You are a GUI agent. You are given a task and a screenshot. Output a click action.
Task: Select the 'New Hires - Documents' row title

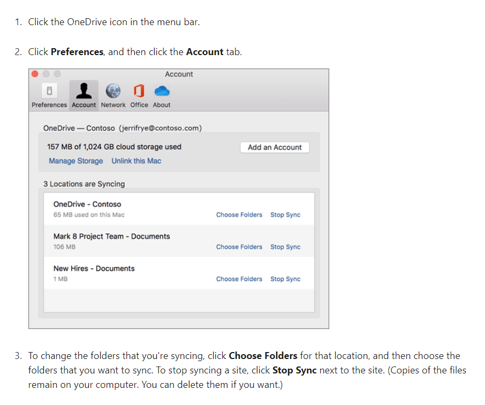94,269
